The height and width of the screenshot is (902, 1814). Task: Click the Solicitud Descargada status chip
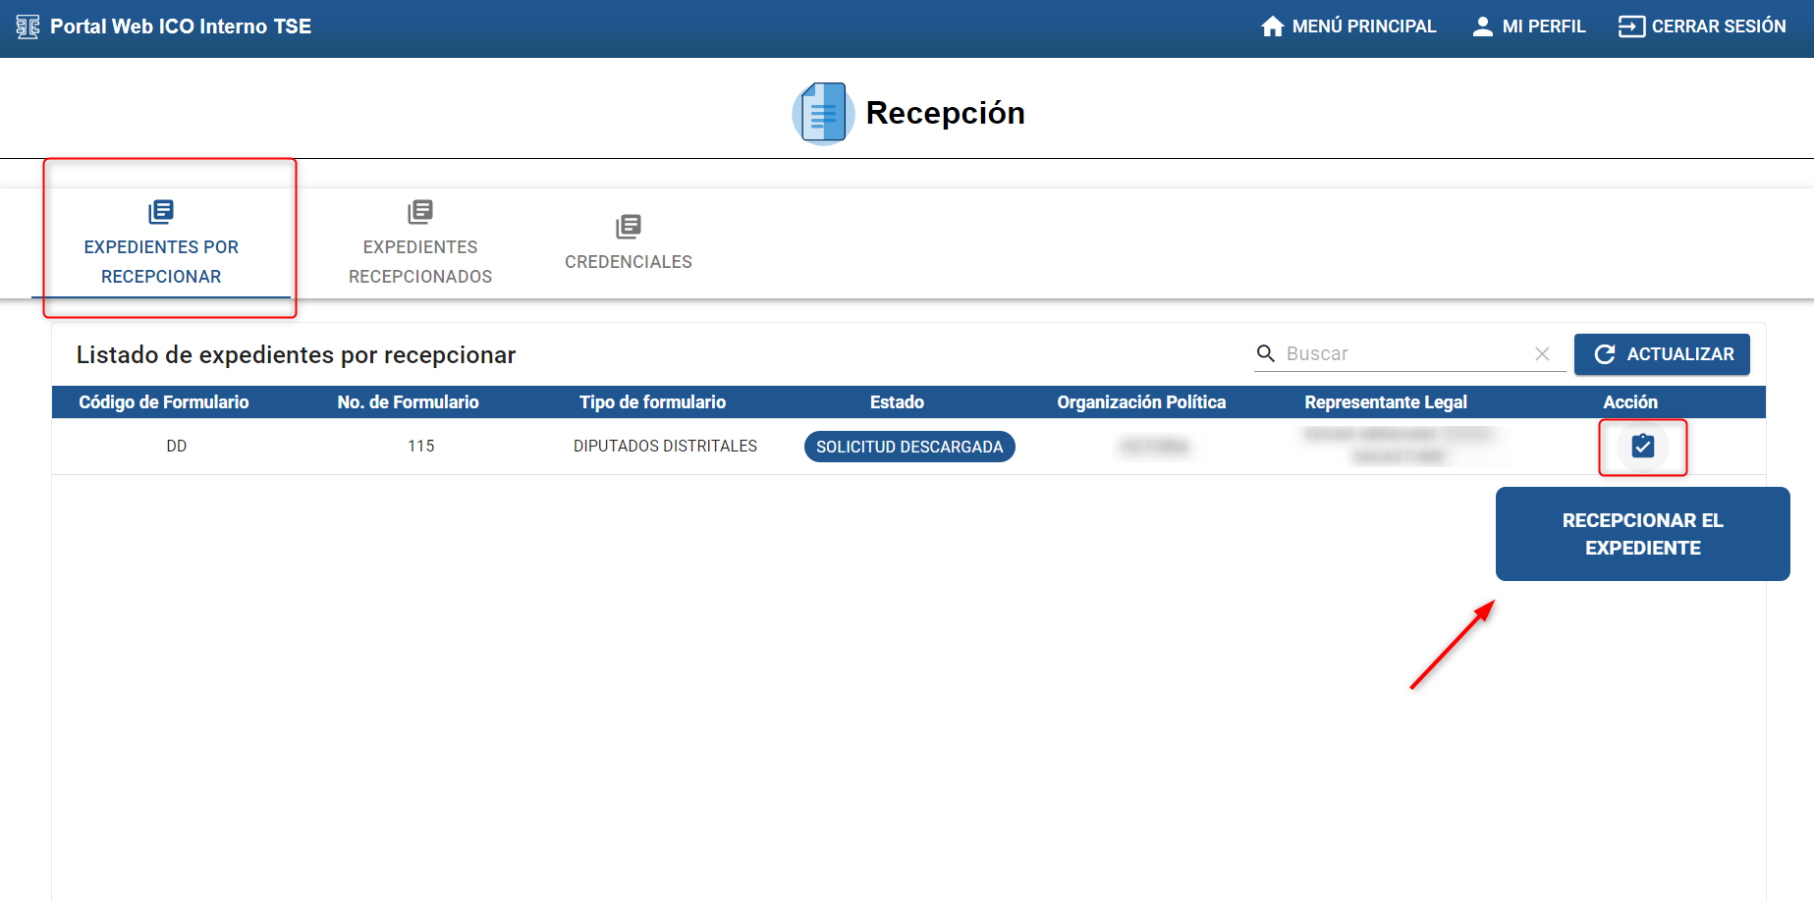pos(908,446)
